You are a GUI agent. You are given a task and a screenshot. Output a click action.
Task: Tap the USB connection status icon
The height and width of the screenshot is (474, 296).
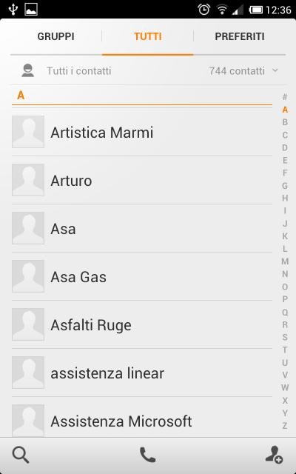click(13, 10)
